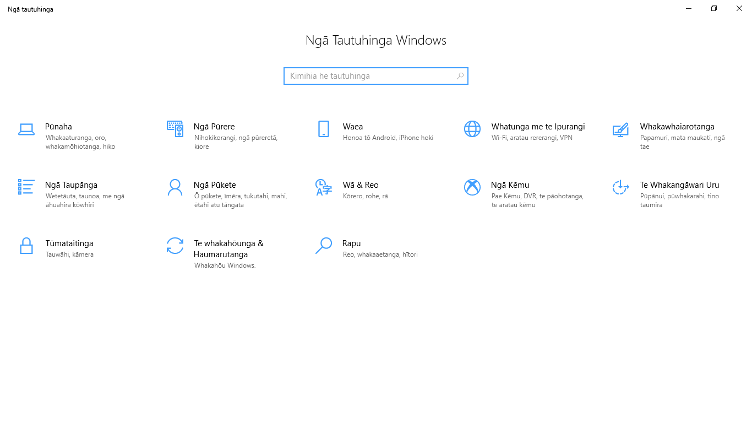Click the Ngā Pūrere keyboard-speaker icon
This screenshot has height=423, width=752.
point(175,129)
